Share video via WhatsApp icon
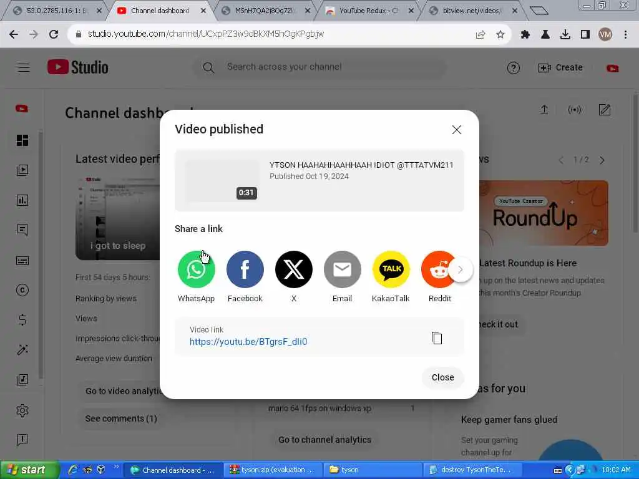The image size is (639, 479). pos(196,269)
